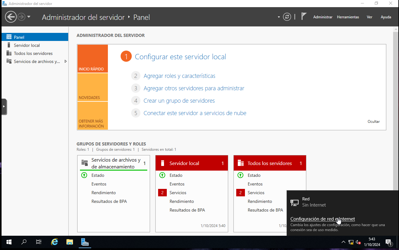The height and width of the screenshot is (250, 399).
Task: Click the Todos los servidores sidebar icon
Action: point(9,53)
